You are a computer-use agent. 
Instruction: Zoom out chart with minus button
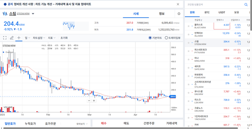(x=89, y=101)
